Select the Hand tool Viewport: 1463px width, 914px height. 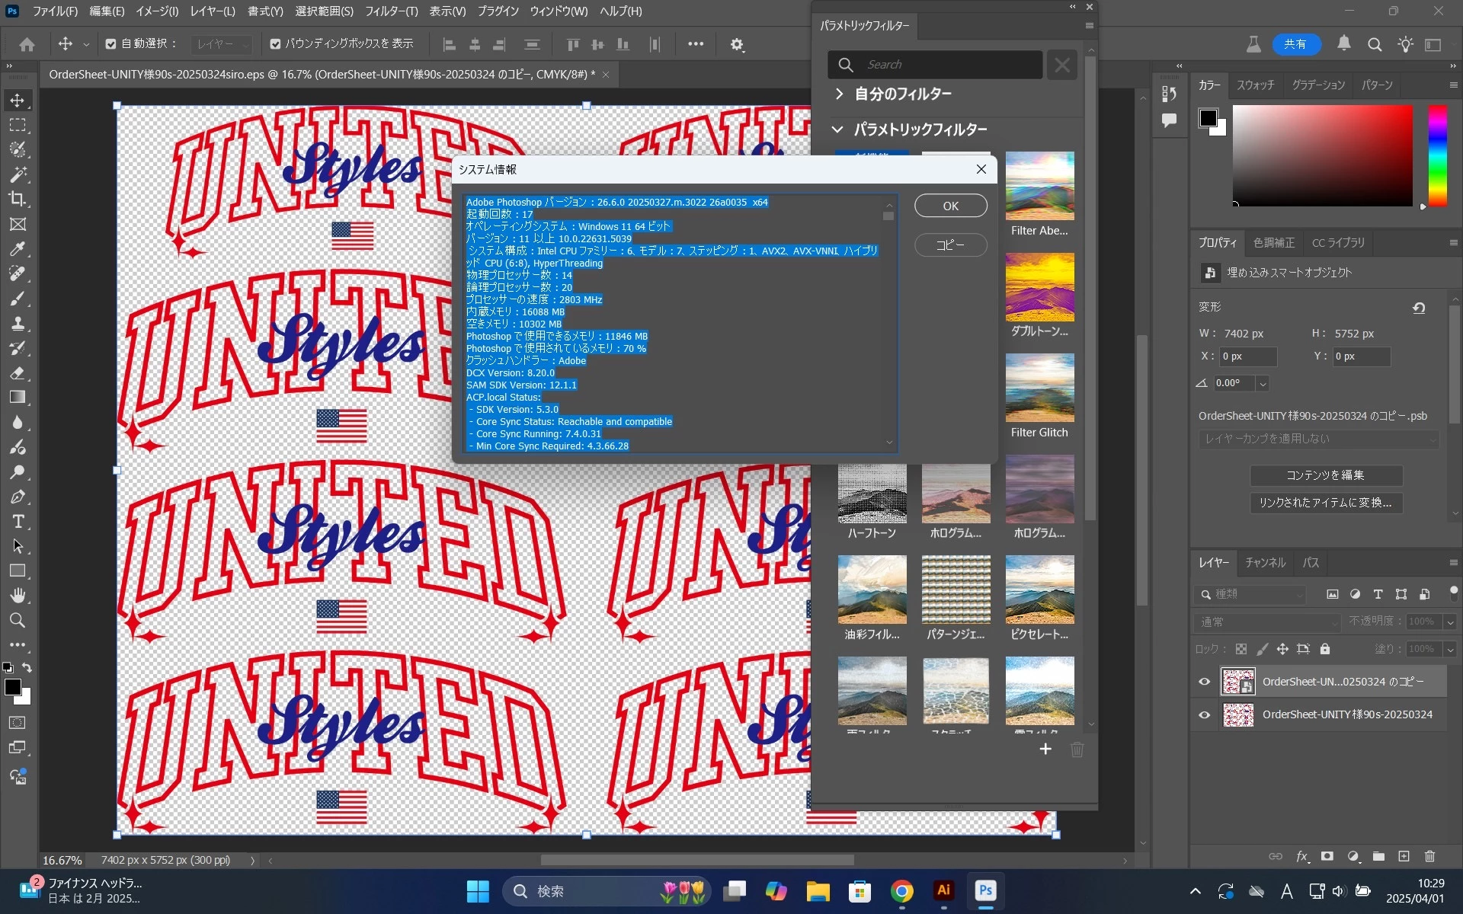18,595
